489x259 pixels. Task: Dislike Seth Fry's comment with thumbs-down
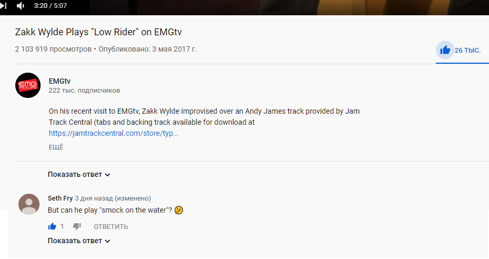(x=77, y=226)
